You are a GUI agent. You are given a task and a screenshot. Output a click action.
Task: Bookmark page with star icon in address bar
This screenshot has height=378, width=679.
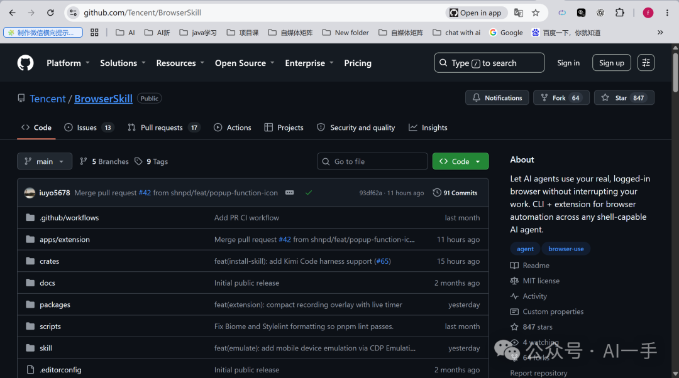(536, 13)
